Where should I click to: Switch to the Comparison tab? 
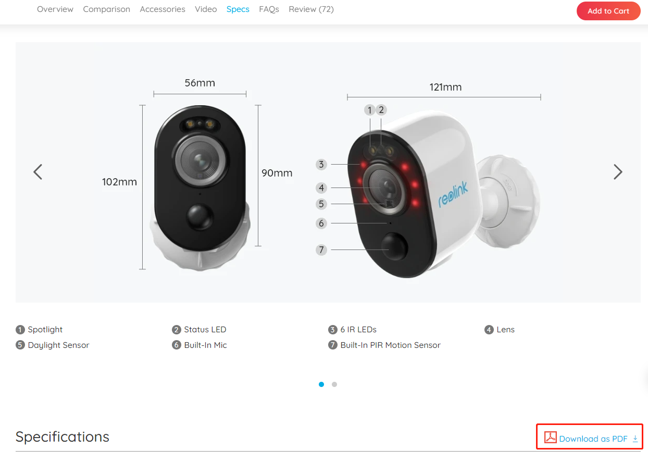click(x=107, y=9)
